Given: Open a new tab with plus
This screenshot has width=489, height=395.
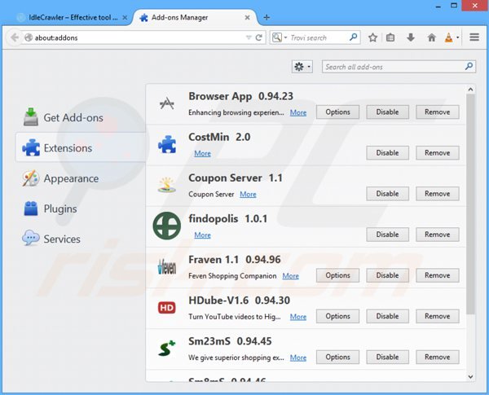Looking at the screenshot, I should point(267,17).
